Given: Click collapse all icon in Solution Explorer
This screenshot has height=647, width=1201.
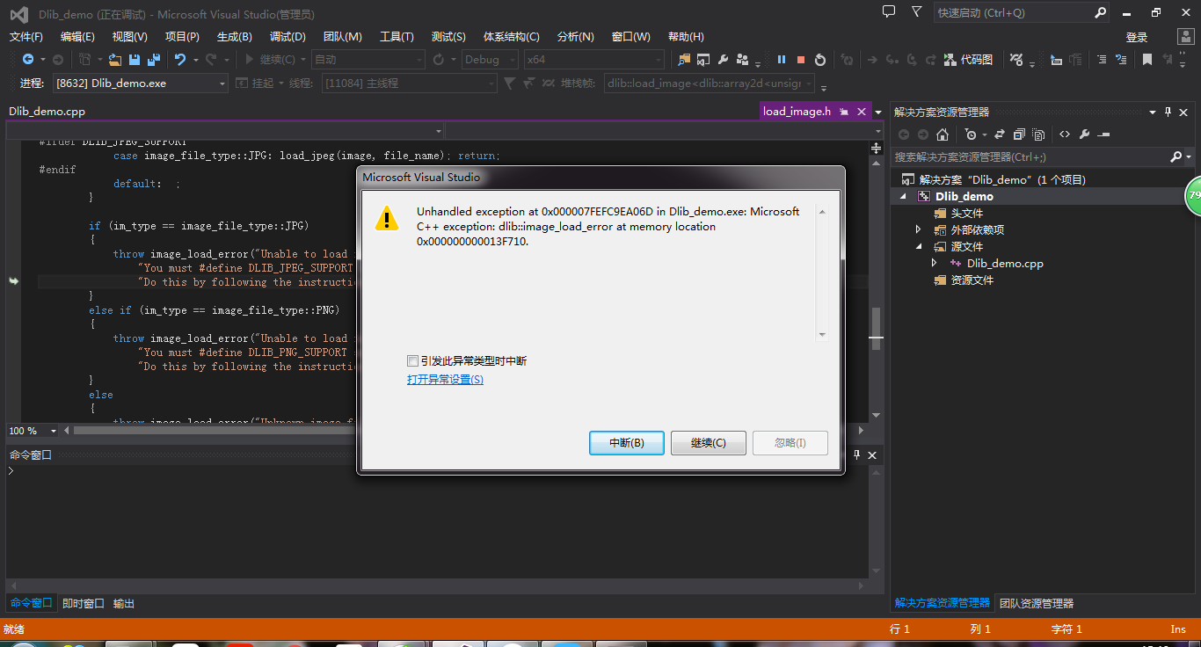Looking at the screenshot, I should tap(1019, 134).
